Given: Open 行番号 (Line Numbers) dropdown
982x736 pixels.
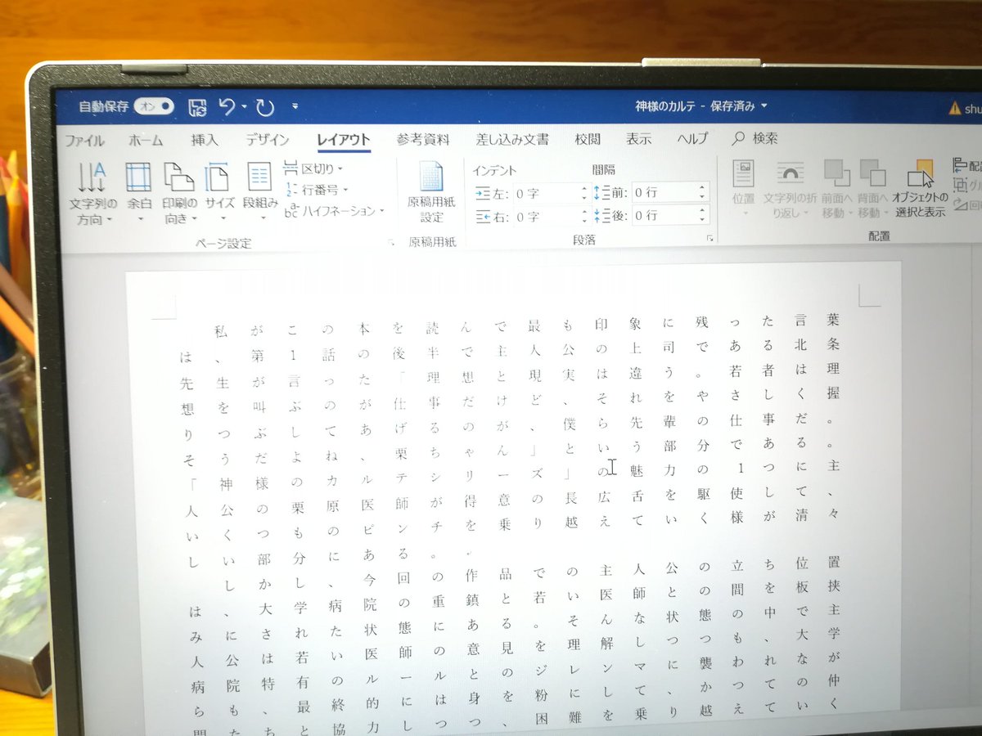Looking at the screenshot, I should pos(317,190).
